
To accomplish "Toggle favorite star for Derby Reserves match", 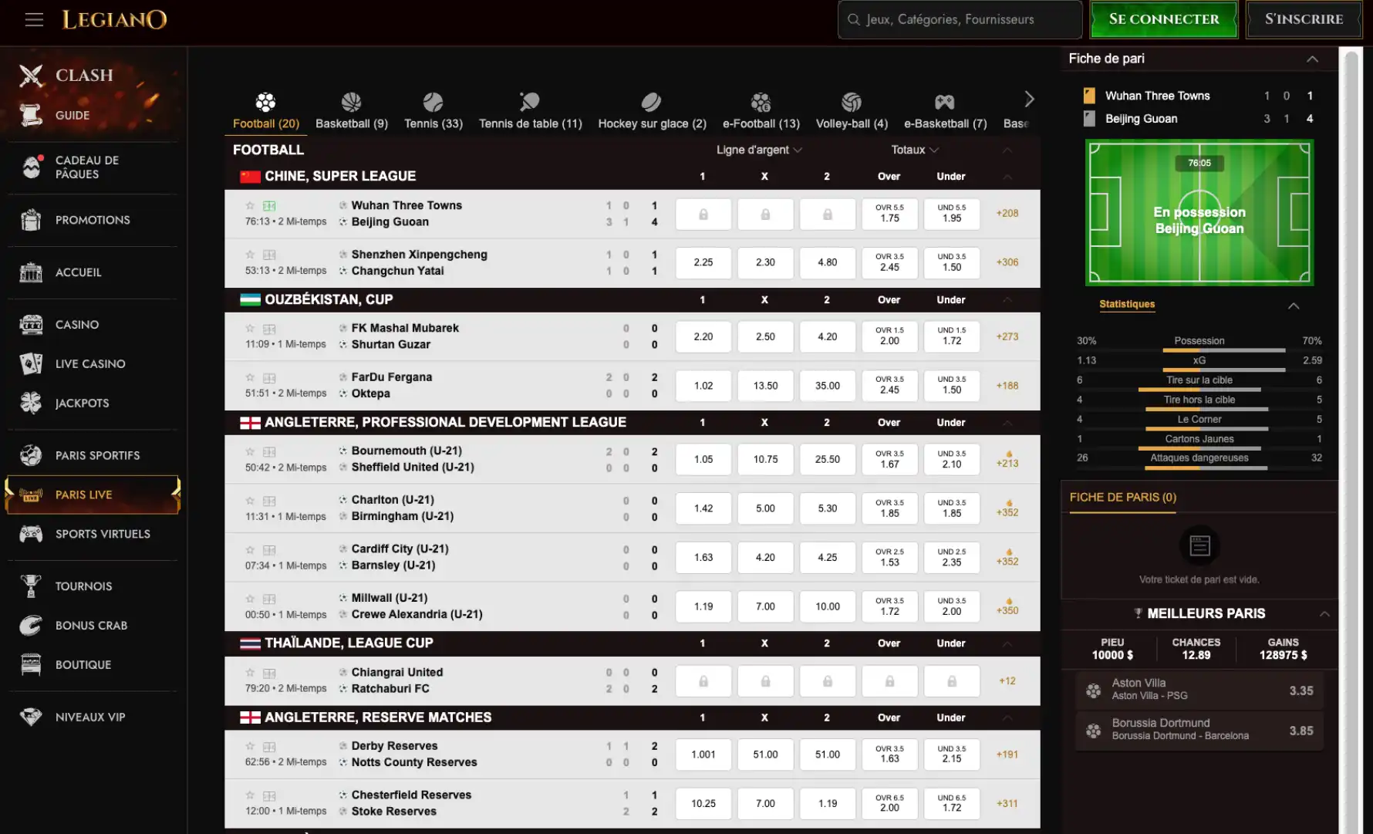I will 250,747.
